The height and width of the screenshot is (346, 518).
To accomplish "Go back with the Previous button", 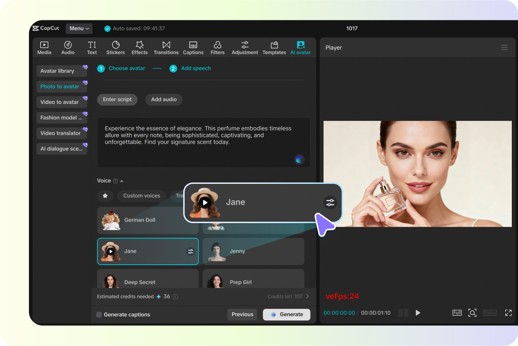I will click(242, 314).
